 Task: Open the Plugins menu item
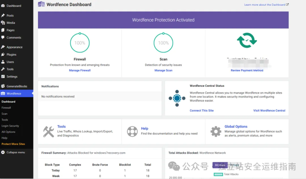[17, 54]
